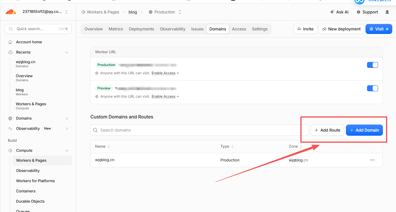
Task: Collapse the Recents section chevron
Action: tap(67, 52)
